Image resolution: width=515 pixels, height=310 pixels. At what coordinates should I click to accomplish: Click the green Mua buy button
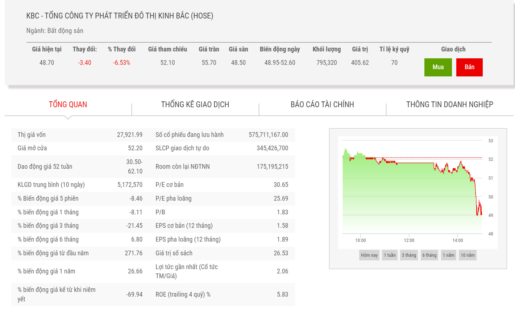[x=438, y=67]
